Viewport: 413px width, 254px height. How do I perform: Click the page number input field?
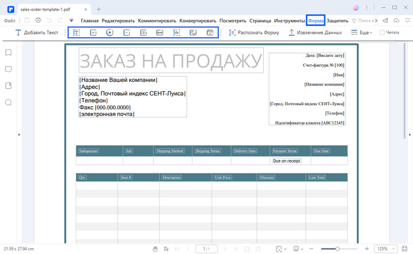pyautogui.click(x=206, y=249)
